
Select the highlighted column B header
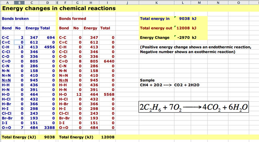(19, 3)
